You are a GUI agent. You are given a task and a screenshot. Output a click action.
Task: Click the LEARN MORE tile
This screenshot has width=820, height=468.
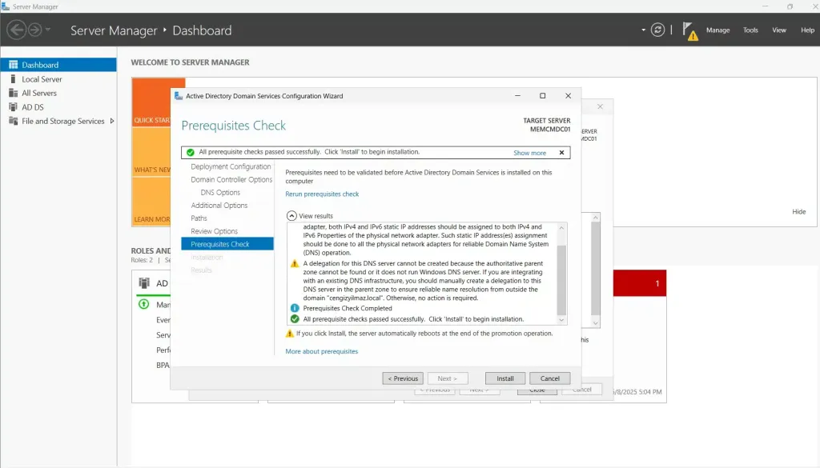point(151,202)
